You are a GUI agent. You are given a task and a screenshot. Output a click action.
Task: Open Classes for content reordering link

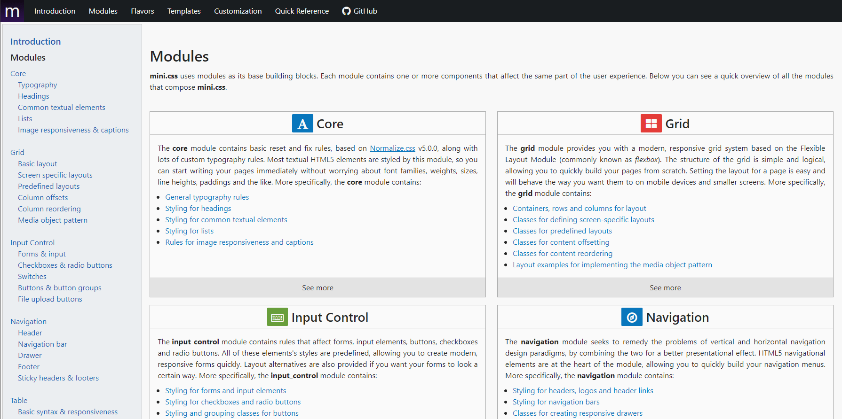pyautogui.click(x=563, y=254)
